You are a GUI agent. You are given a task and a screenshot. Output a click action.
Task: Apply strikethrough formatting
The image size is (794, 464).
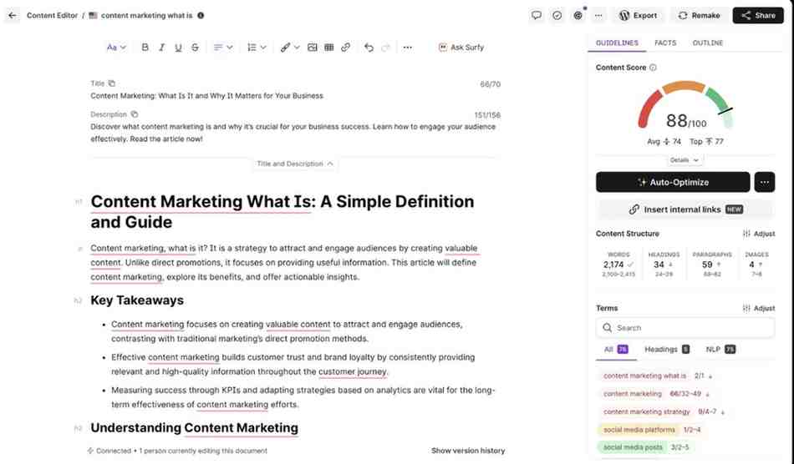195,47
